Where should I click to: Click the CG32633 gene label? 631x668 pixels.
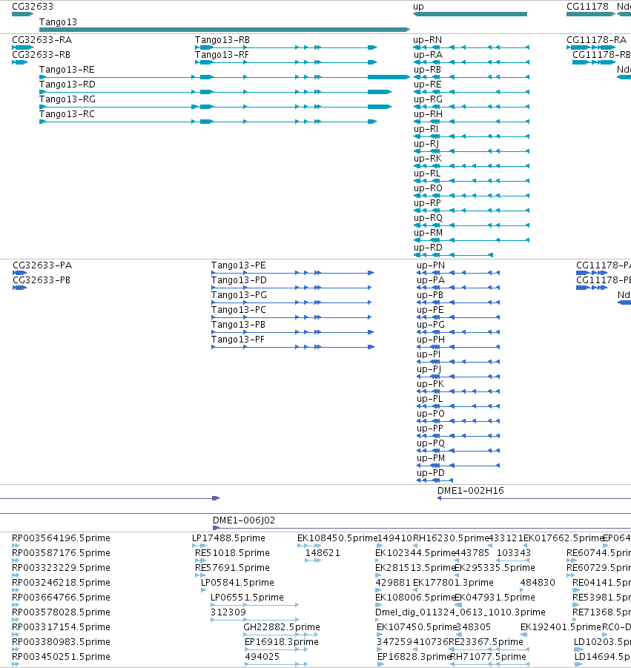[x=33, y=7]
